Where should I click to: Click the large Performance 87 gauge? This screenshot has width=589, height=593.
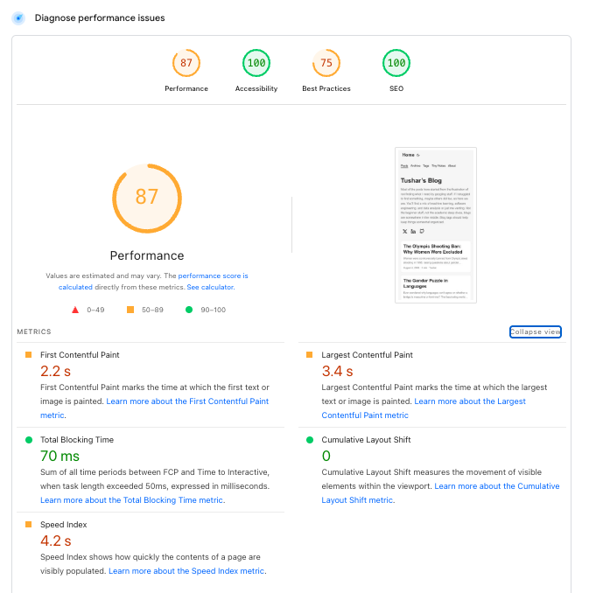(x=147, y=198)
